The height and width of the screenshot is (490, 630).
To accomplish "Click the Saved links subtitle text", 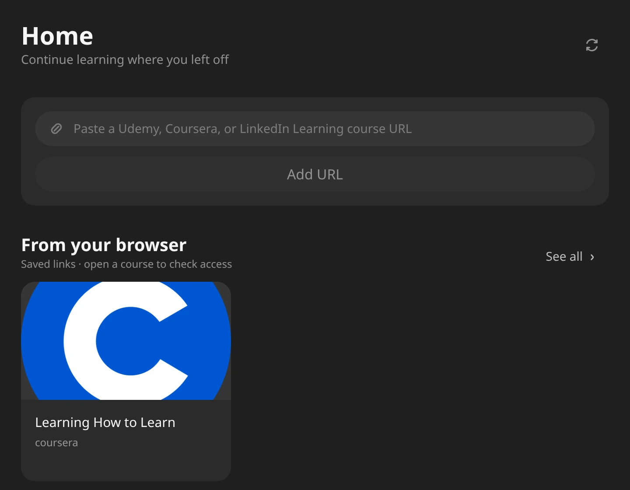I will click(x=126, y=264).
